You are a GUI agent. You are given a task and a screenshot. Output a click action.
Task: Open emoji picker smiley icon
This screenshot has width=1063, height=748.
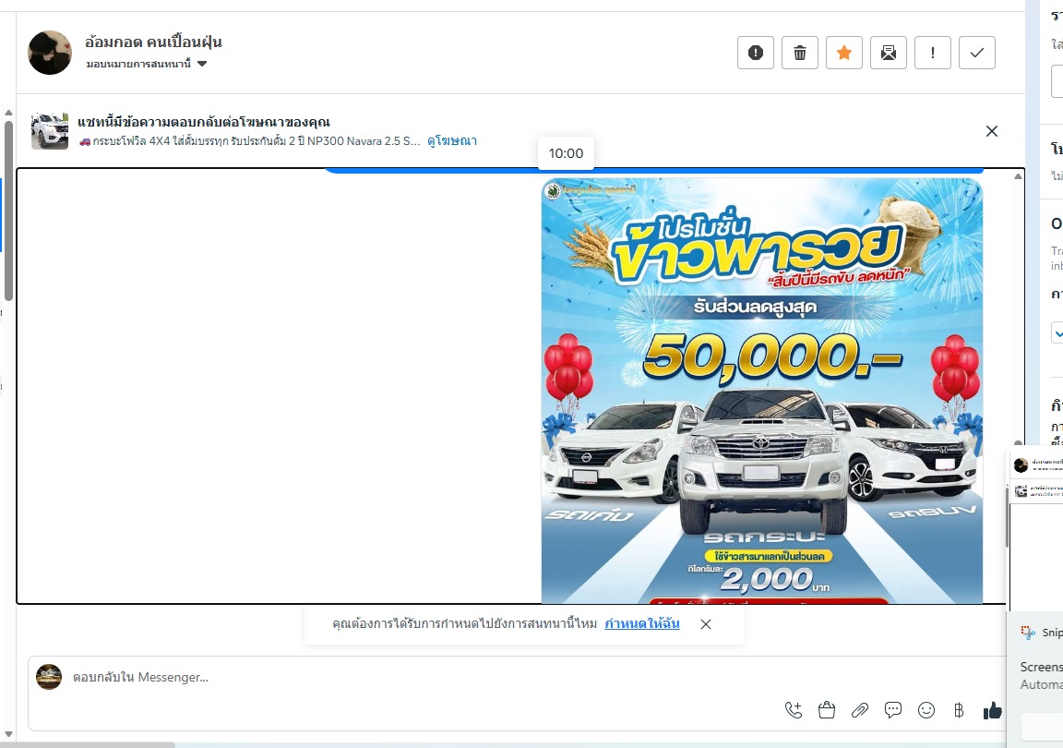click(x=926, y=711)
